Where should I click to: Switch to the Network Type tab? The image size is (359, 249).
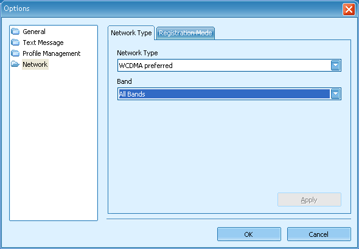point(131,33)
